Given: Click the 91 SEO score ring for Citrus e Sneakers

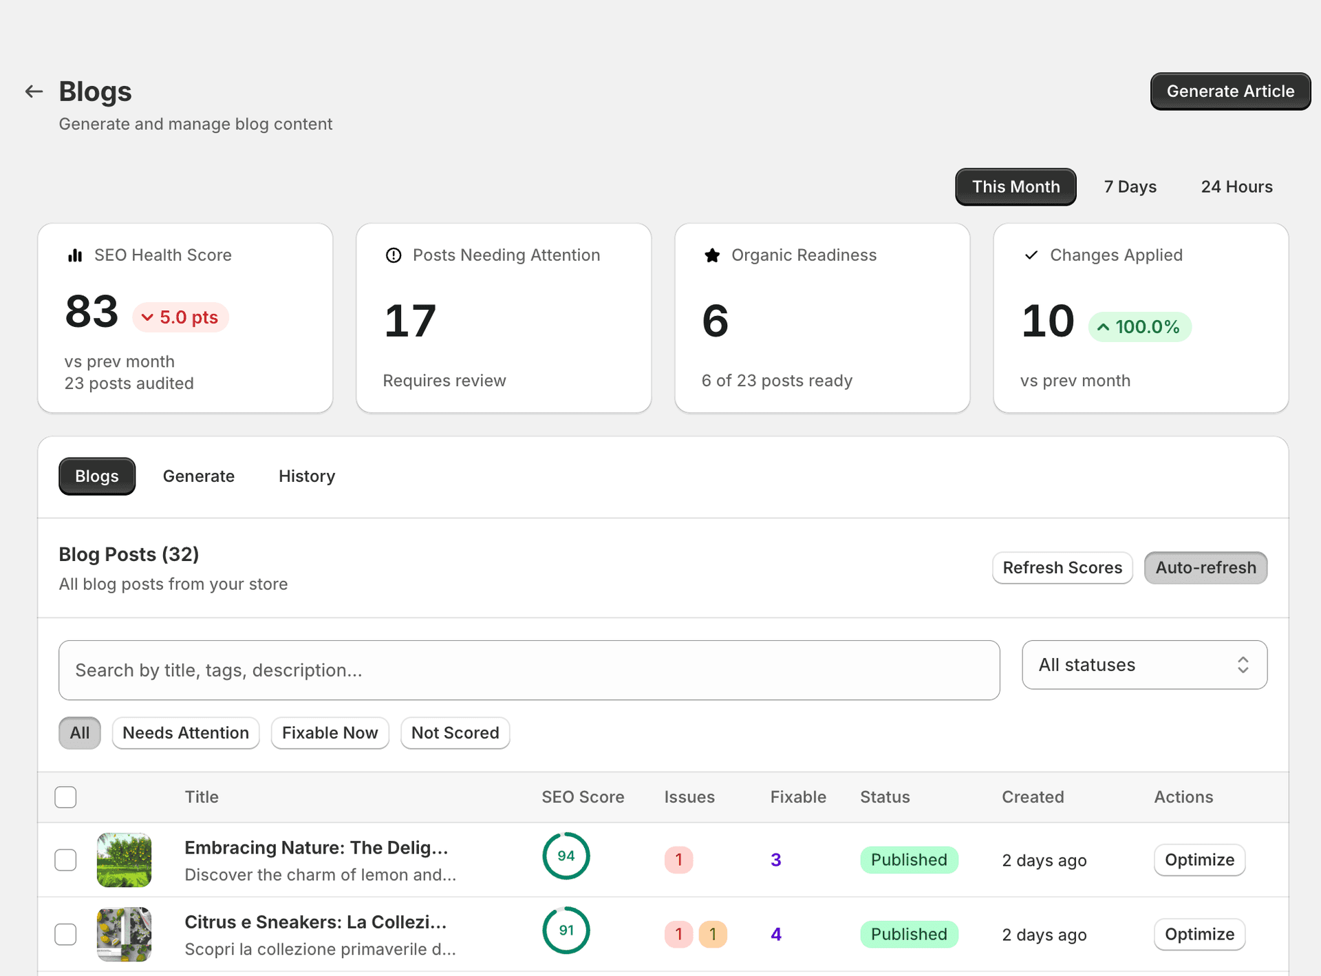Looking at the screenshot, I should (x=566, y=930).
